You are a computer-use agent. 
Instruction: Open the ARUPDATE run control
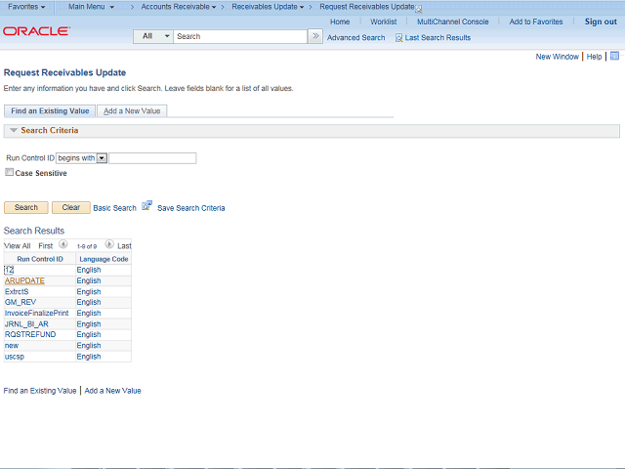click(24, 280)
